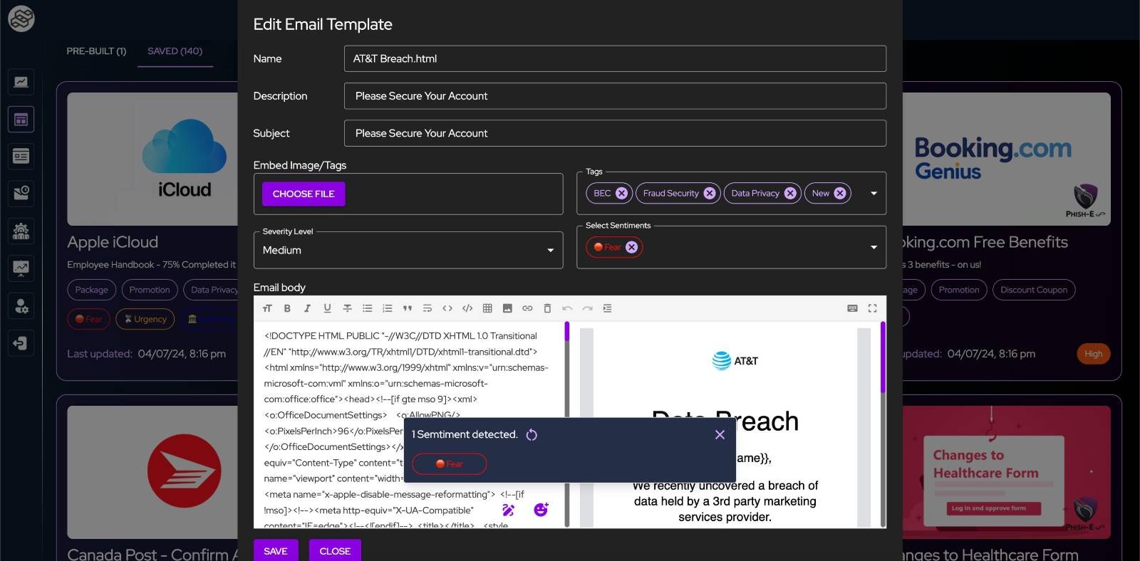This screenshot has height=561, width=1140.
Task: Remove the BEC tag
Action: pos(621,193)
